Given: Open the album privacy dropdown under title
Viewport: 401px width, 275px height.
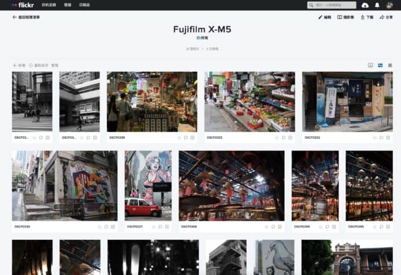Looking at the screenshot, I should [x=202, y=38].
